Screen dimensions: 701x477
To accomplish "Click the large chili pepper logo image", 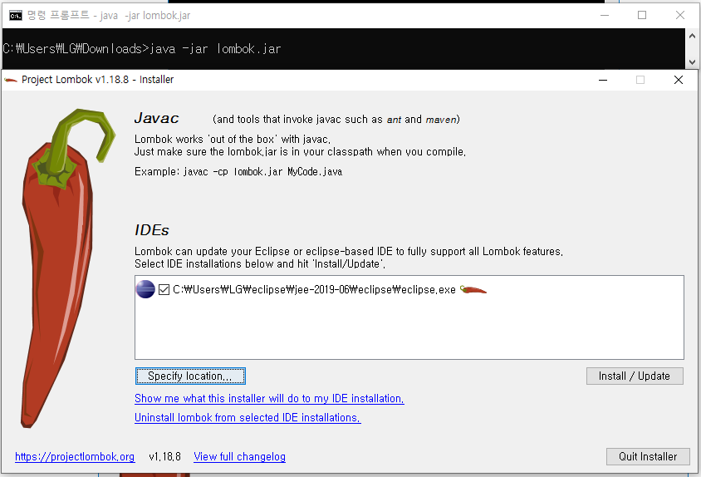I will [x=67, y=268].
